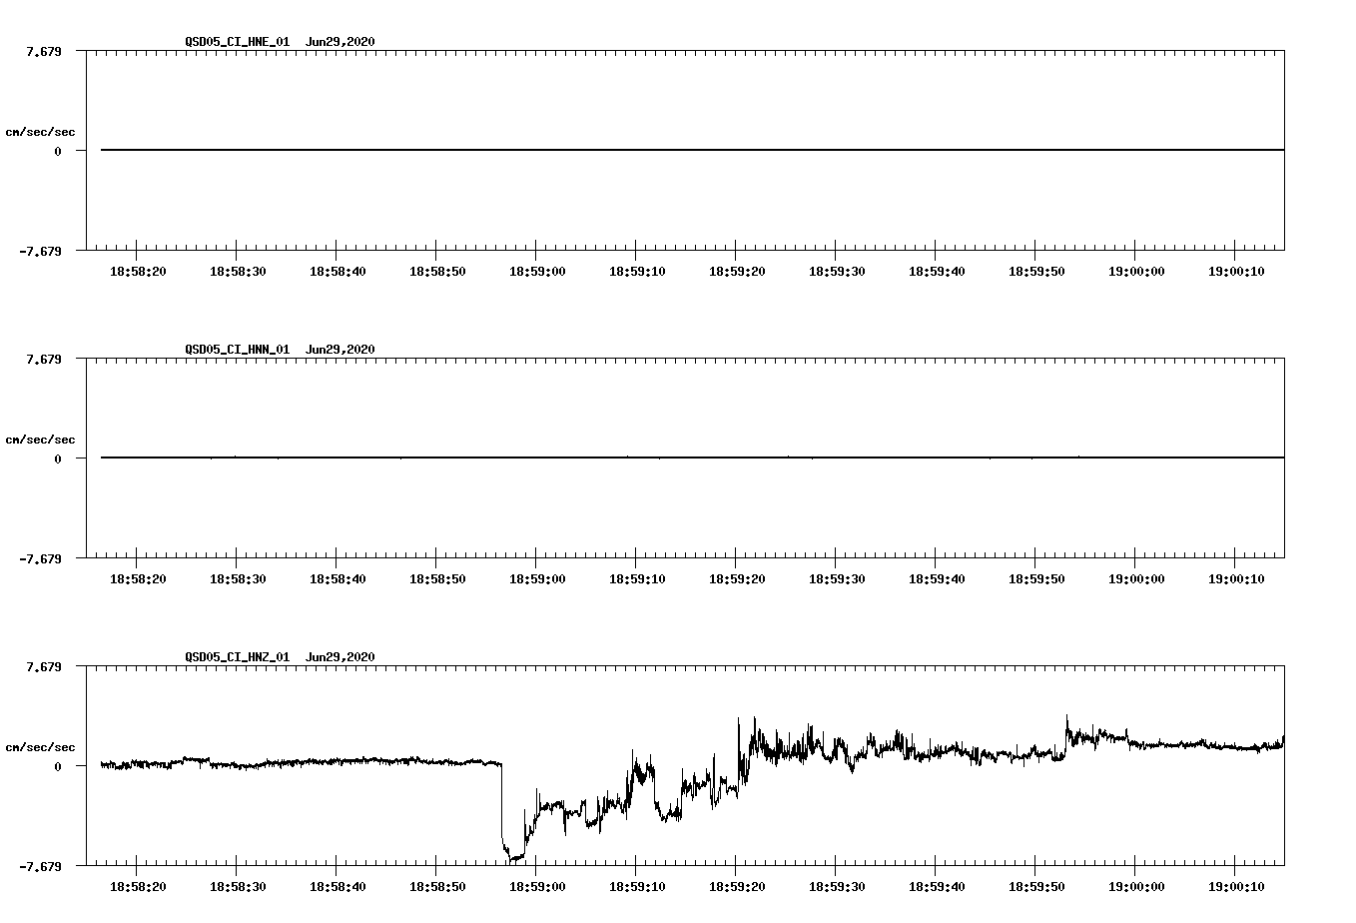Screen dimensions: 1356x923
Task: Click the Jun29,2020 date on the HNZ plot
Action: click(340, 656)
